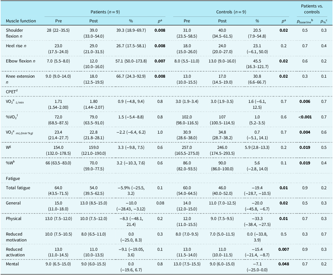Click the Fatigue section heading

tap(13, 179)
